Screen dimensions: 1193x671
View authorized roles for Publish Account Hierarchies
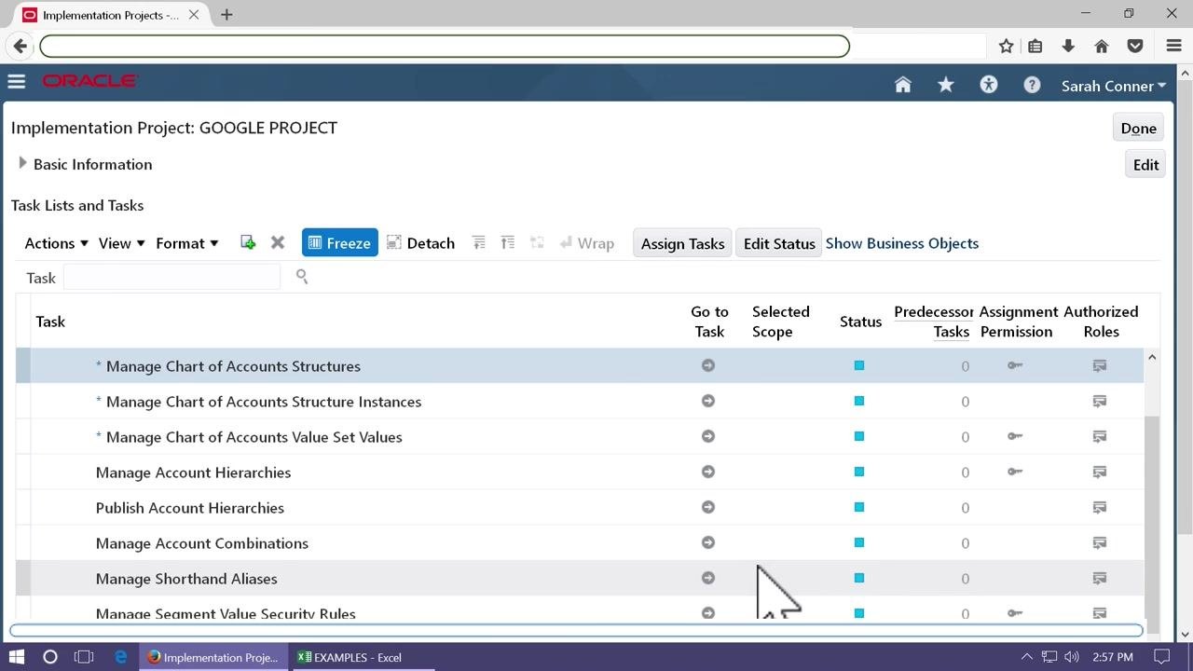pyautogui.click(x=1100, y=508)
